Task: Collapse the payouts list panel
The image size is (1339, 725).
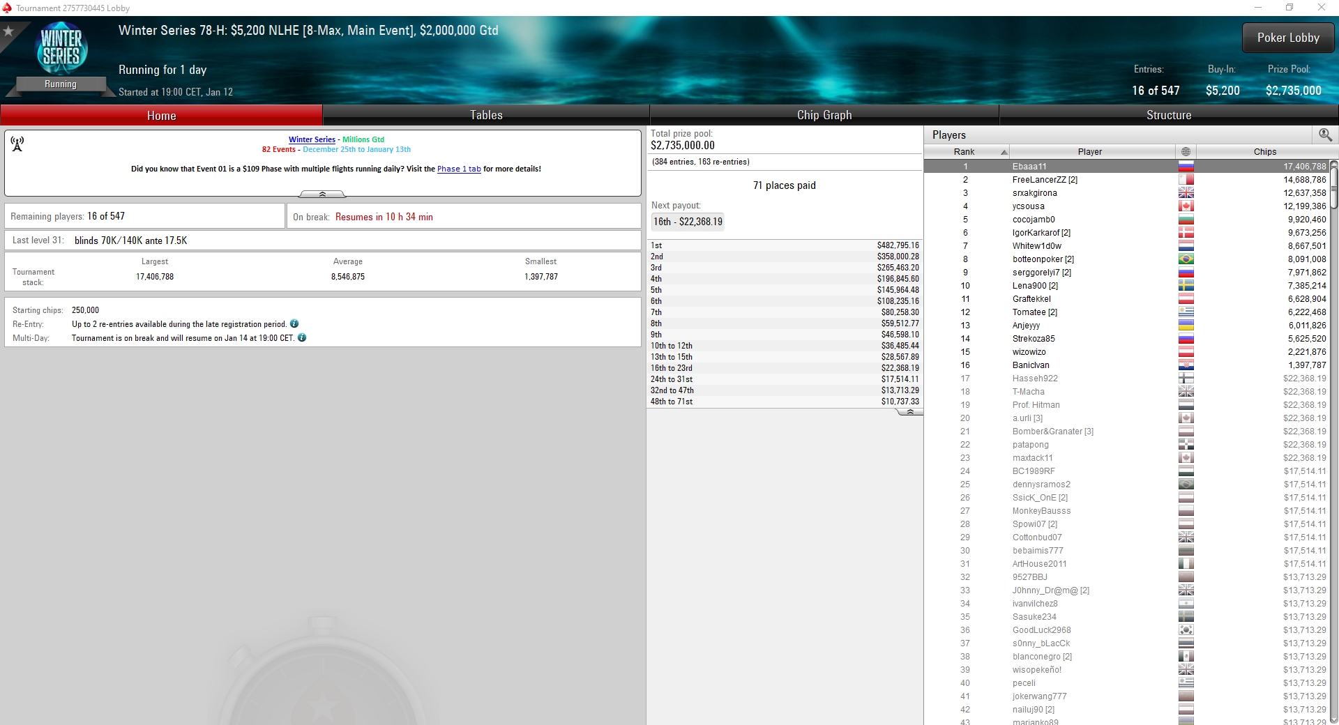Action: point(909,412)
